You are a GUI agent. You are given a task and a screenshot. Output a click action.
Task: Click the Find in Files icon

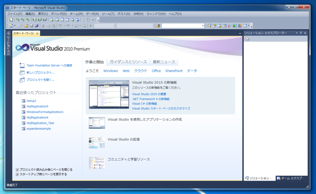pos(158,26)
